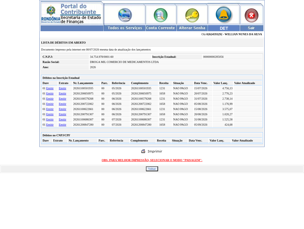The height and width of the screenshot is (229, 304).
Task: Emit Extrato for lançamento 20261200650975
Action: [63, 93]
